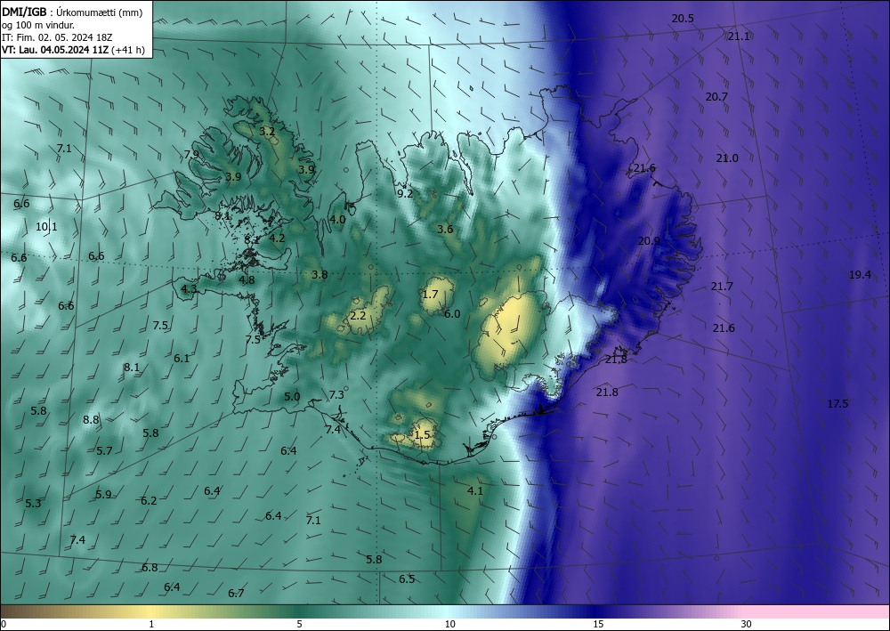
Task: Click the 6.0 precipitation value
Action: point(452,314)
